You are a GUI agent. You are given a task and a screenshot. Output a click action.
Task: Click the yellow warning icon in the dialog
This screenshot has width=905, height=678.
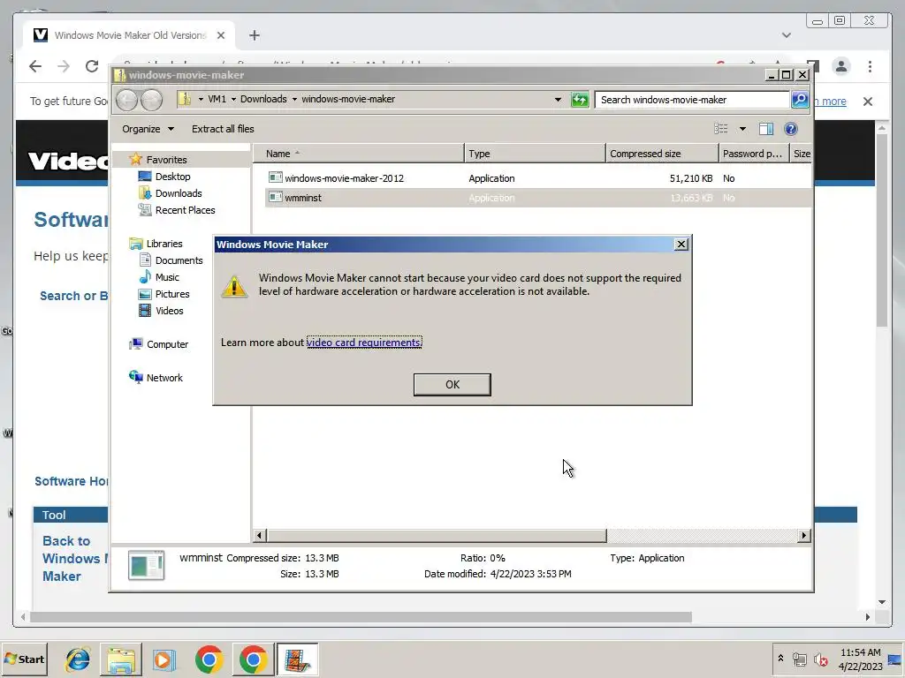click(x=234, y=286)
